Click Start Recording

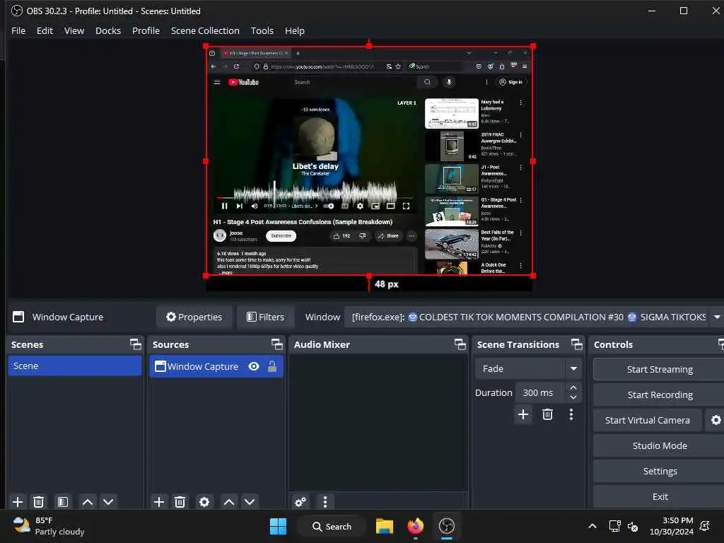pos(660,395)
